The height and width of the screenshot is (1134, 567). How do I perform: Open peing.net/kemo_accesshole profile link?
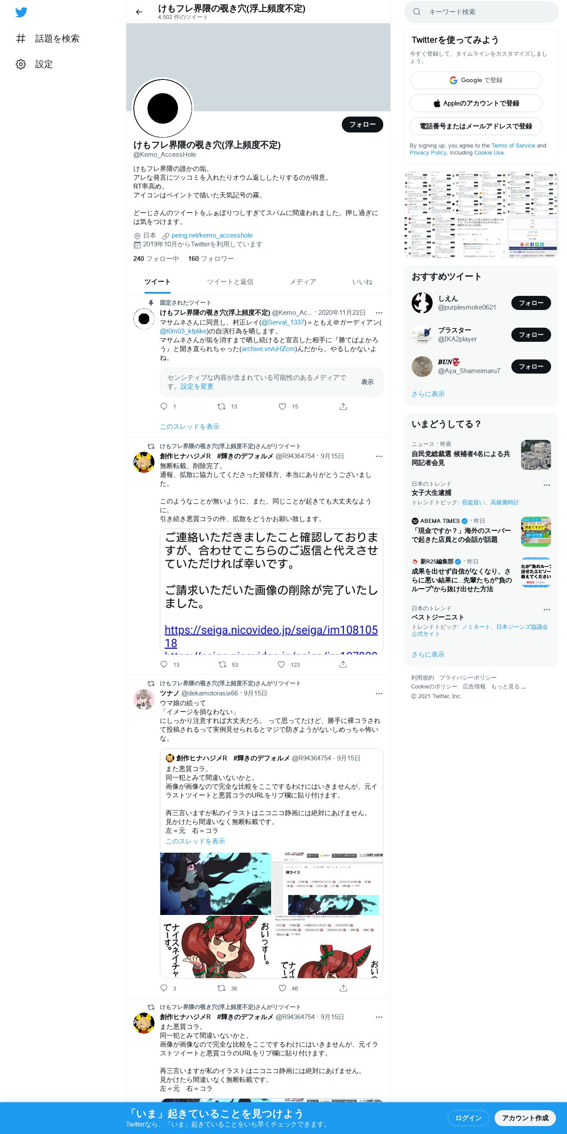212,235
